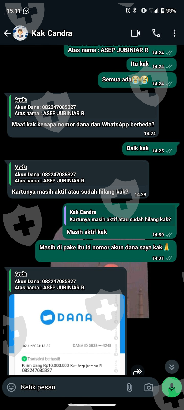Screen dimensions: 184x410
Task: Tap the paperclip attachment icon
Action: pos(130,387)
